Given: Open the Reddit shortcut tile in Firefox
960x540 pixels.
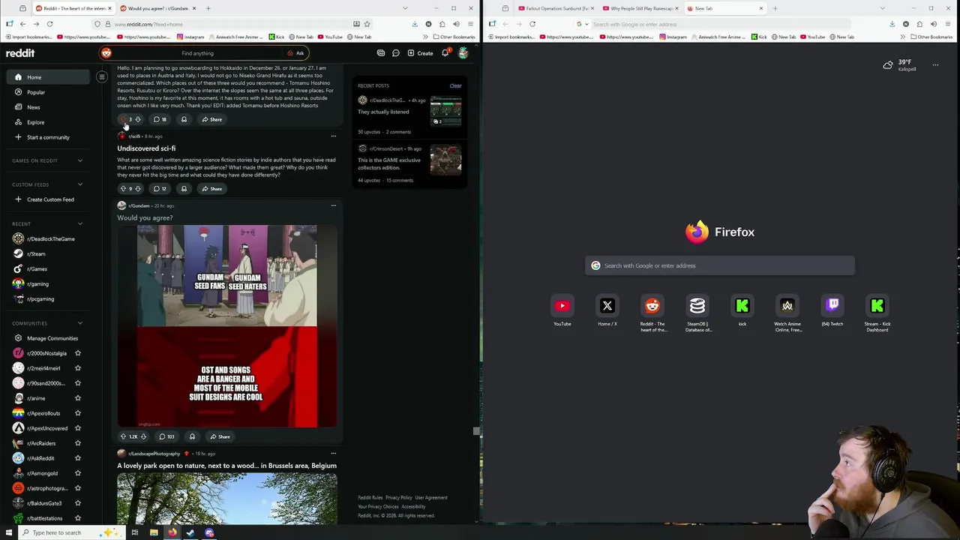Looking at the screenshot, I should (x=652, y=306).
